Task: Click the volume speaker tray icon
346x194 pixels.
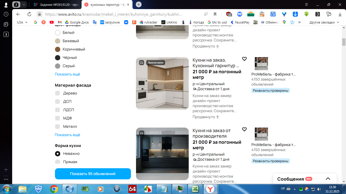Action: tap(319, 189)
